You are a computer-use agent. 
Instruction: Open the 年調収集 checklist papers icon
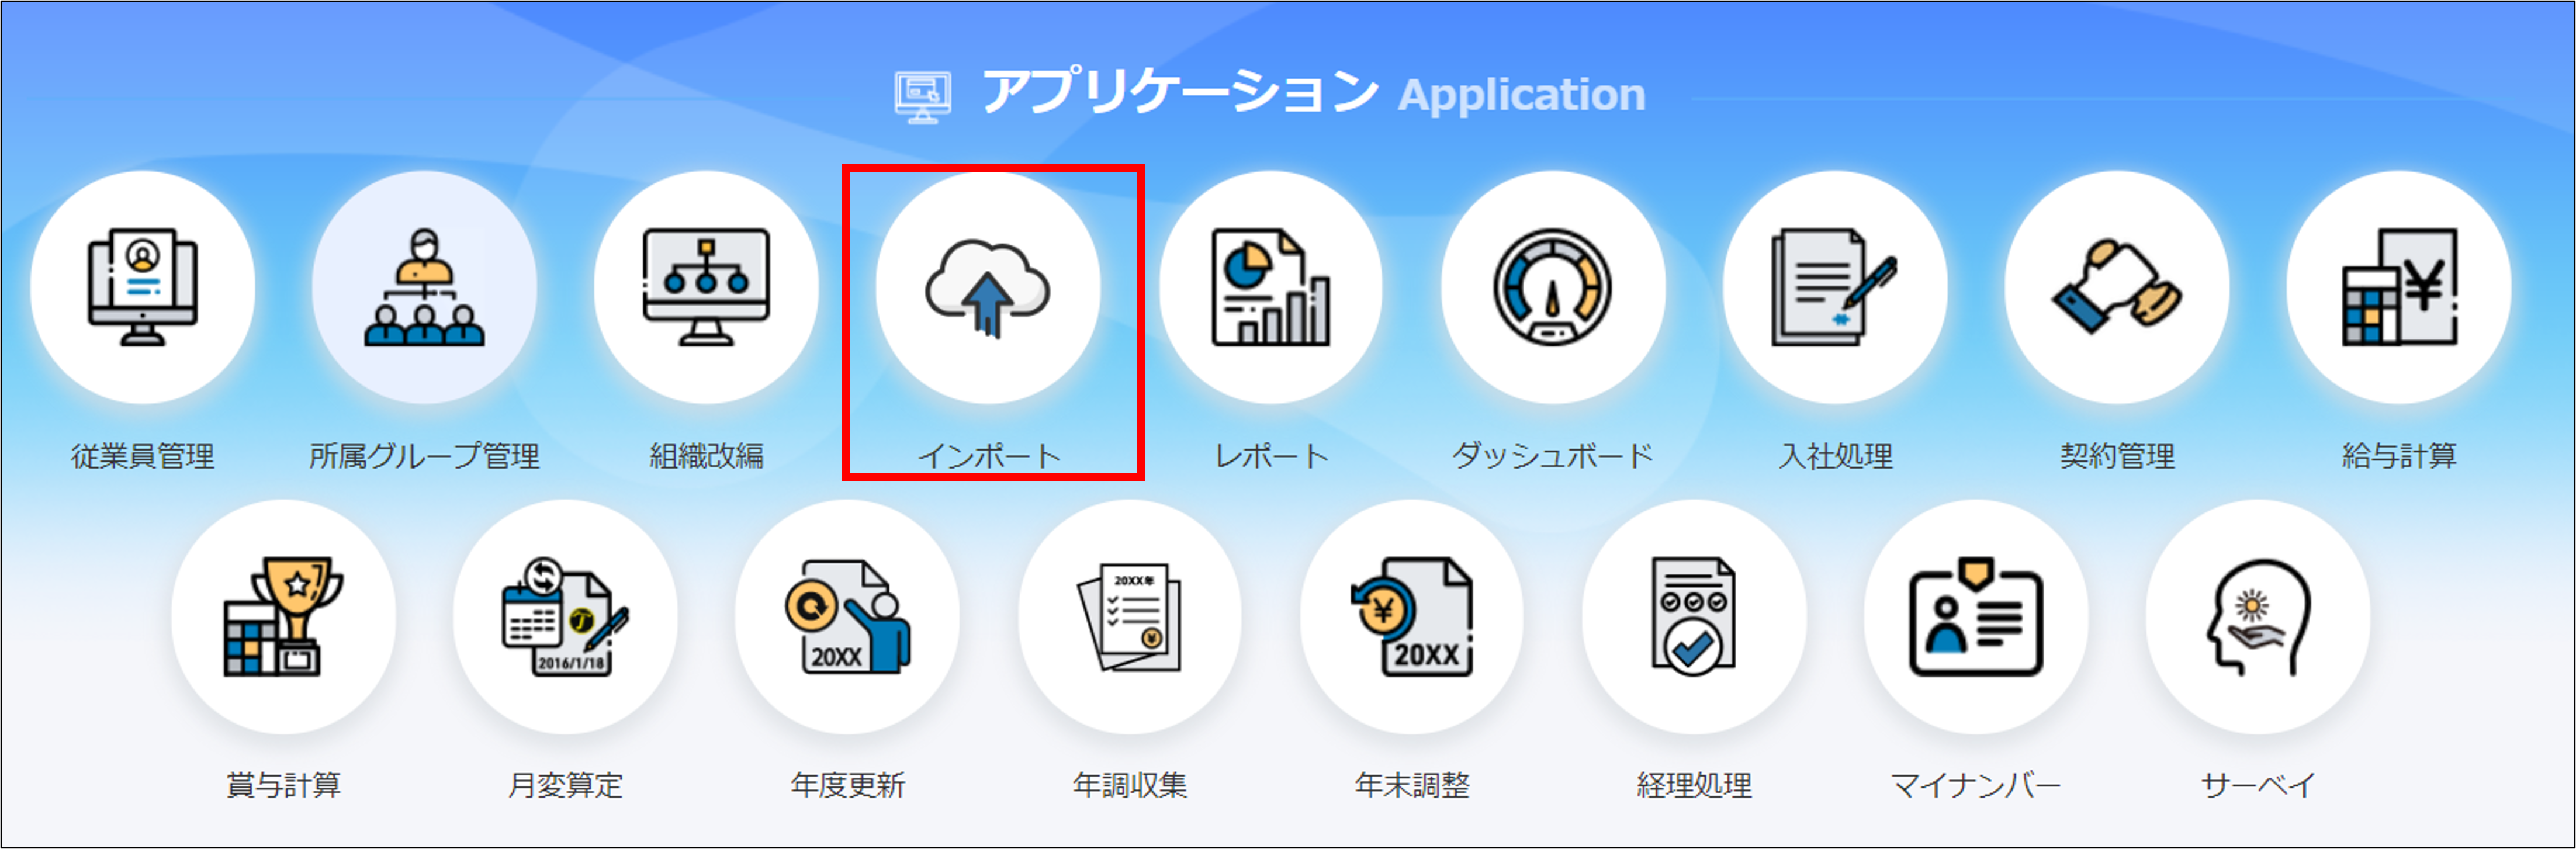[x=1129, y=617]
